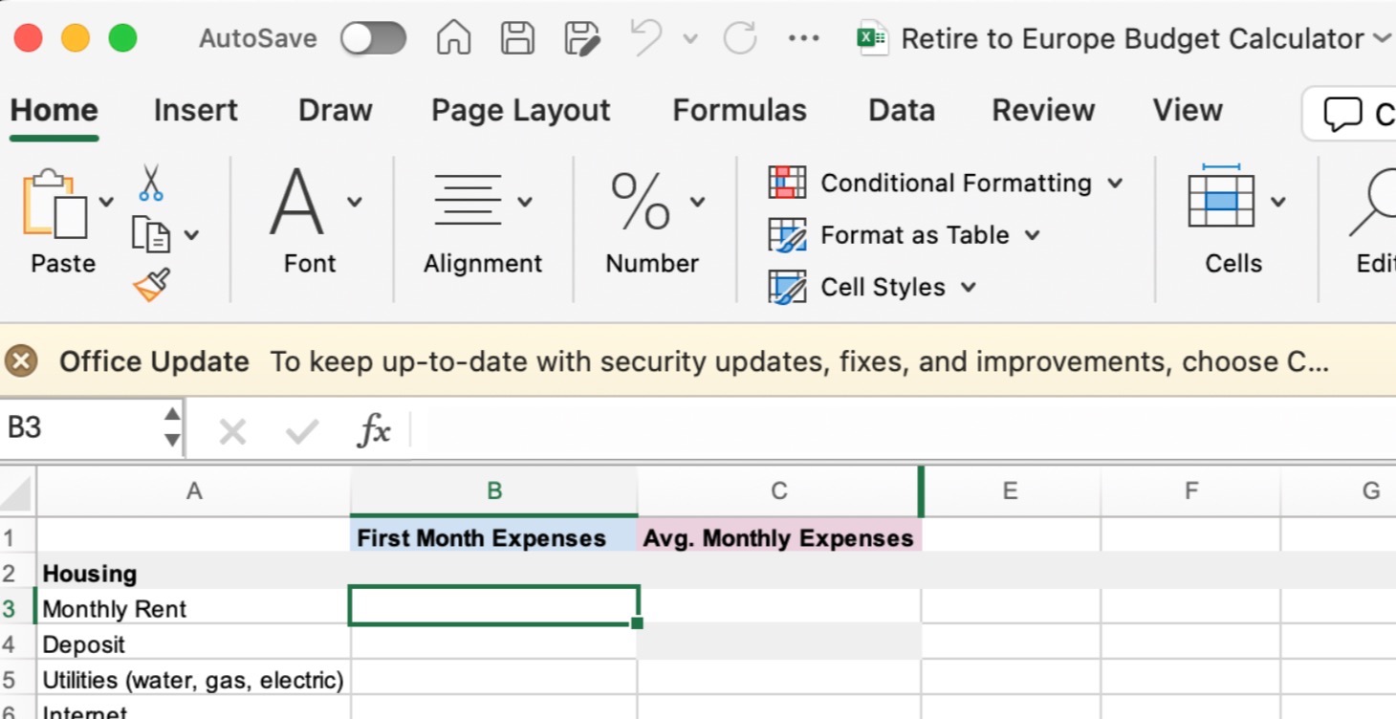
Task: Dismiss the Office Update notification bar
Action: click(x=21, y=361)
